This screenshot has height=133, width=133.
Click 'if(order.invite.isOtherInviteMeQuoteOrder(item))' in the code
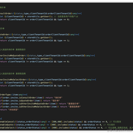29,104
